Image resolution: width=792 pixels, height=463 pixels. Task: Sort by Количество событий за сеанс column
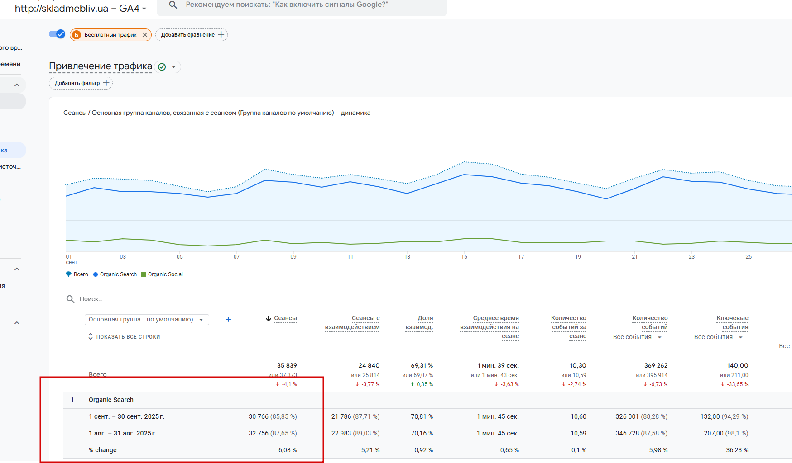pos(569,327)
